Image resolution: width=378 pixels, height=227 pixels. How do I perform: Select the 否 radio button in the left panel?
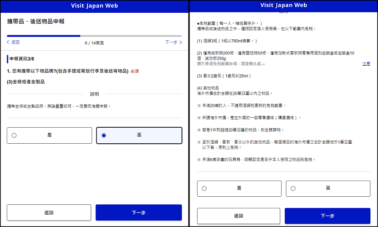pos(104,135)
